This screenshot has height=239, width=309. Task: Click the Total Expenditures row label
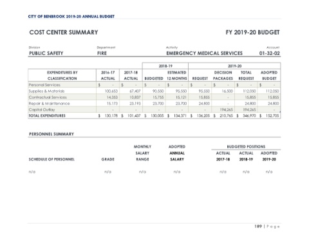[x=47, y=116]
